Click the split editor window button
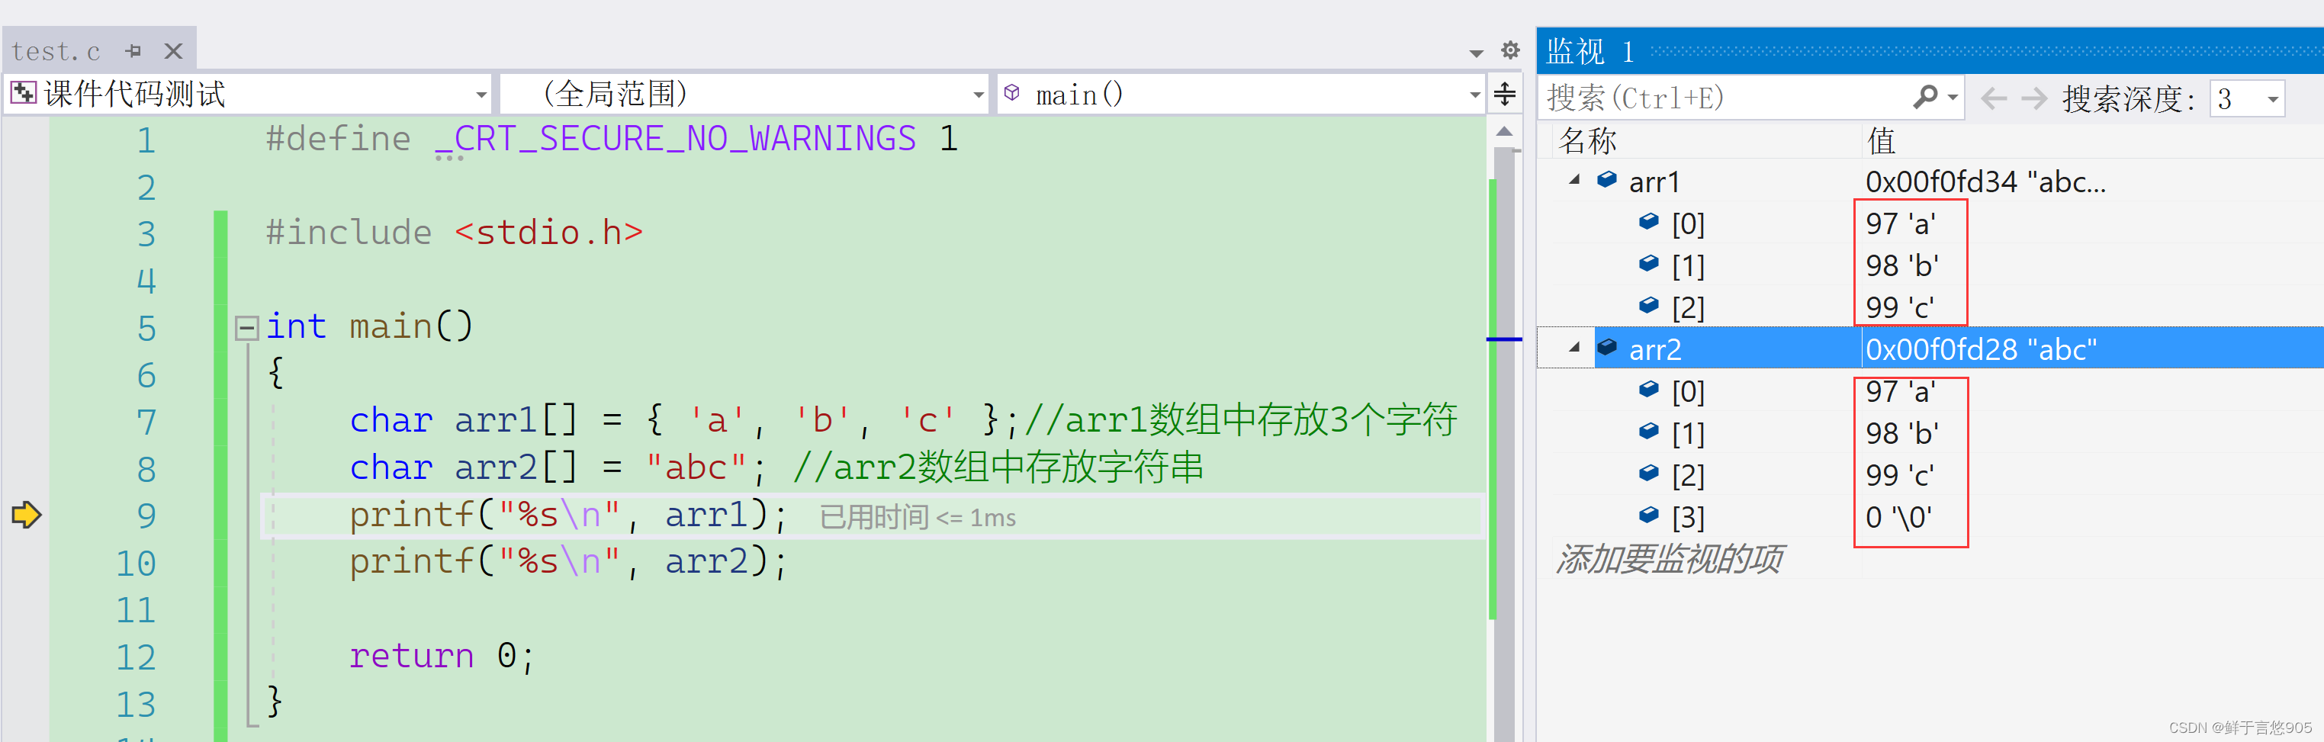 pos(1505,94)
